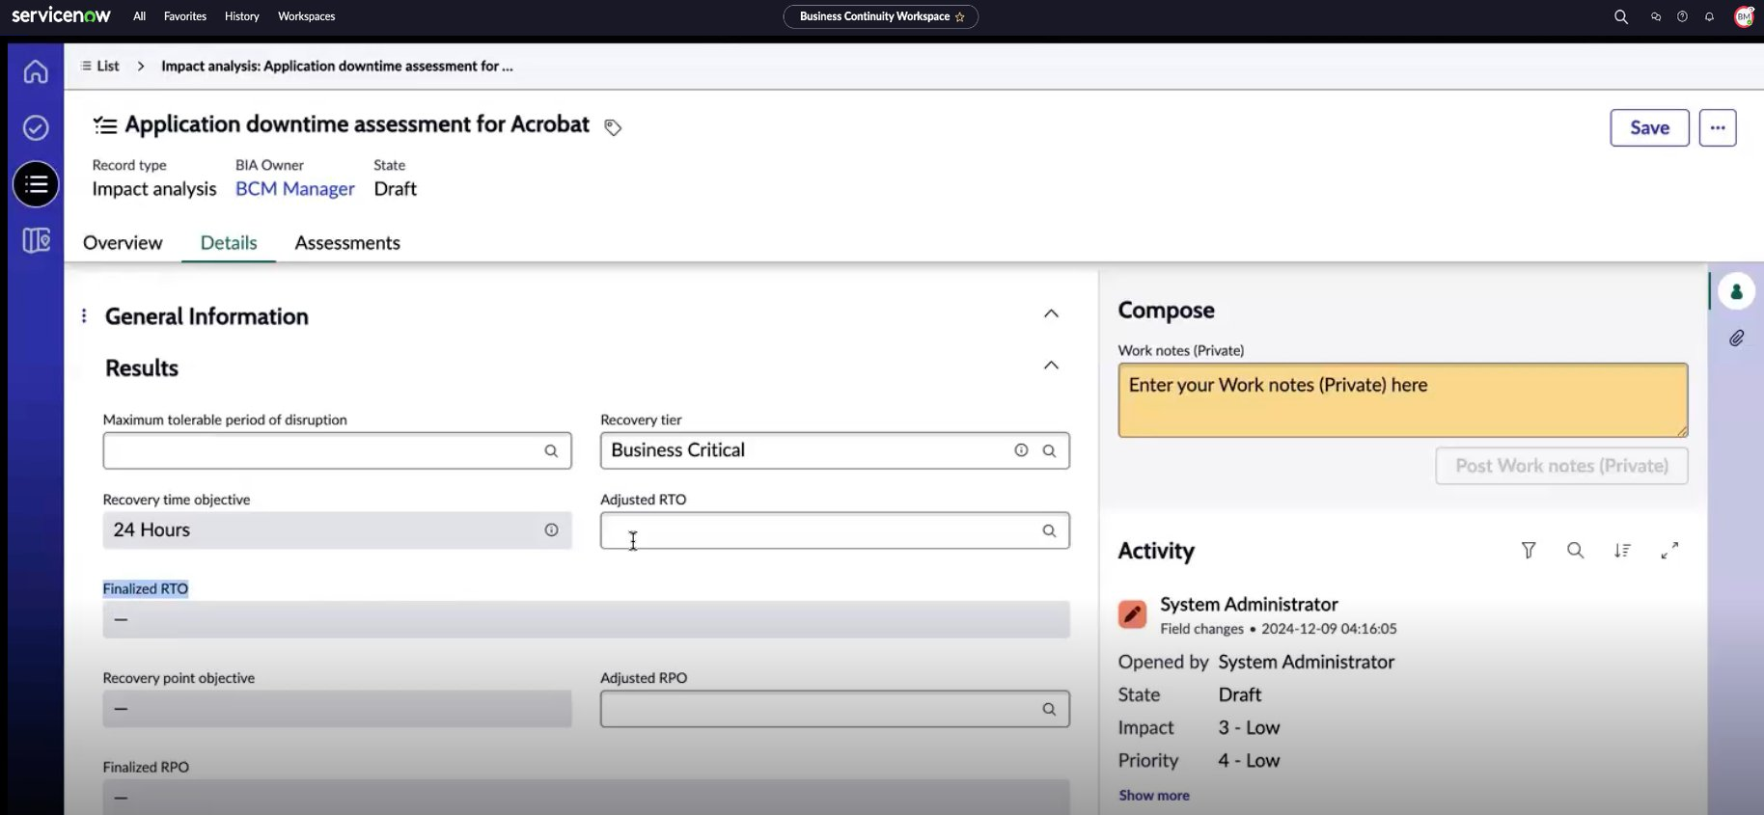Click the Recovery tier info icon

pyautogui.click(x=1021, y=450)
